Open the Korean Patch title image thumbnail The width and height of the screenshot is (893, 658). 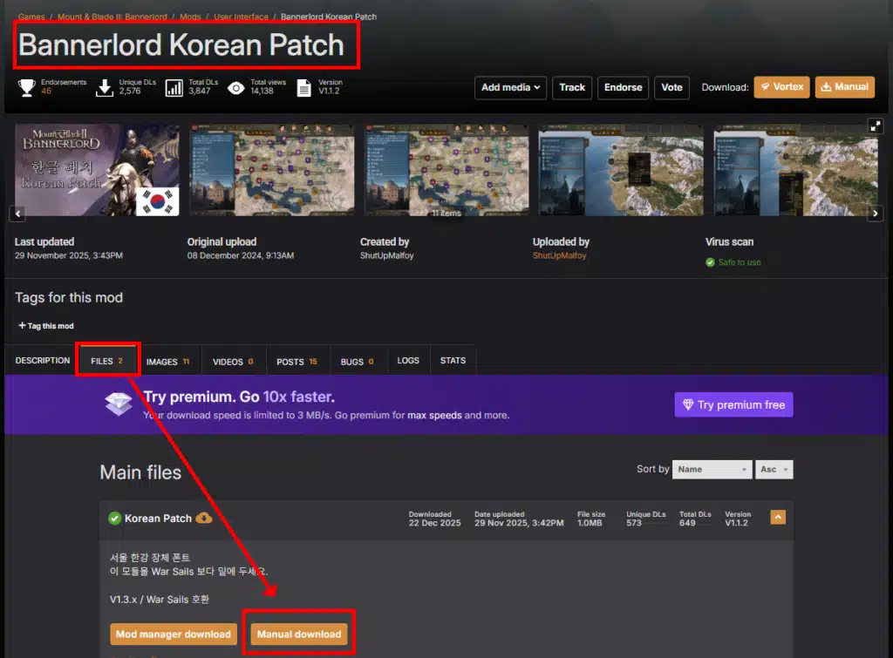97,170
